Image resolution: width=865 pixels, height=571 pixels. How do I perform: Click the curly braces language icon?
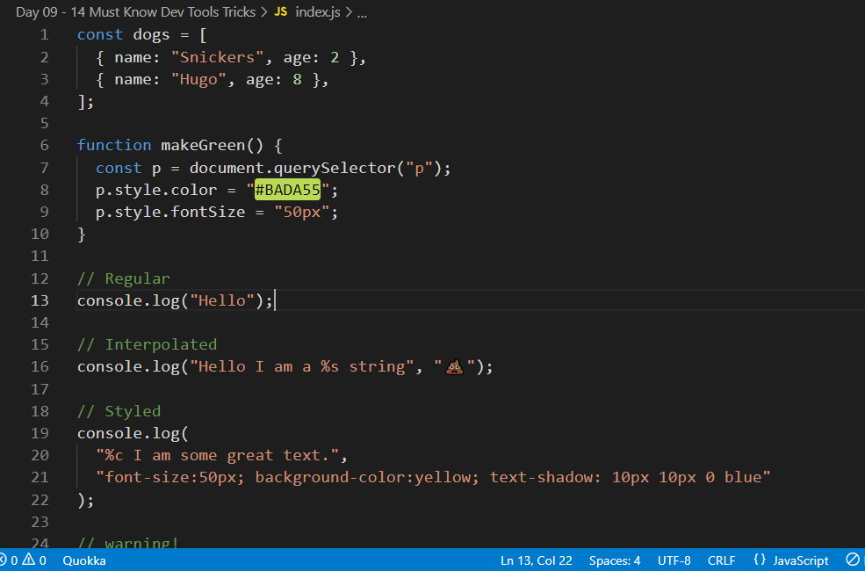(x=760, y=560)
